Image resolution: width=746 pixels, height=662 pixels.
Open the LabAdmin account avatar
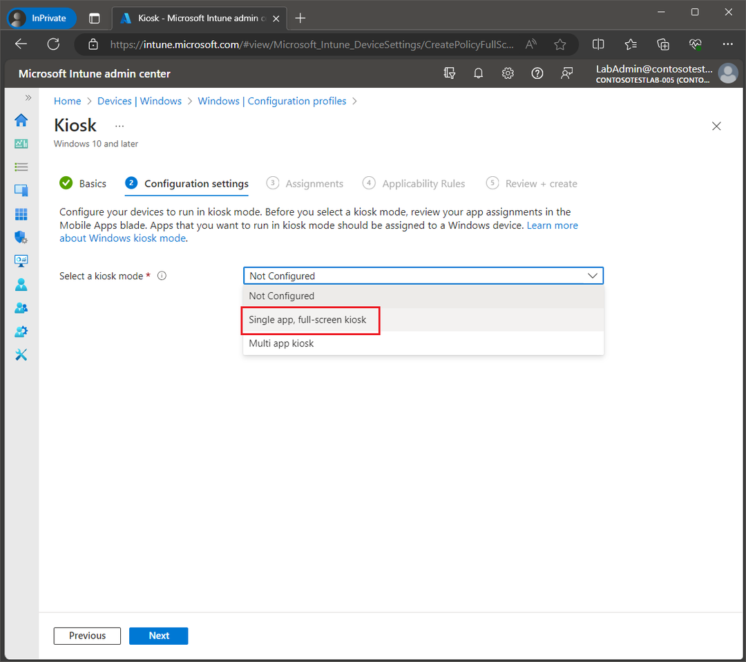point(727,73)
